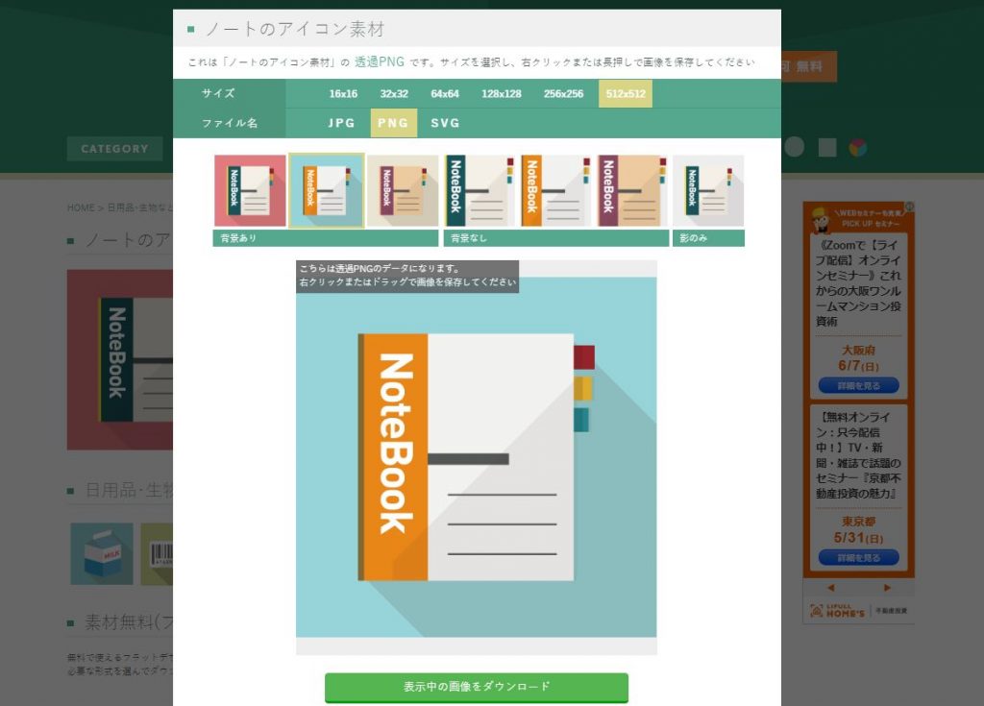Select the JPG file format
The height and width of the screenshot is (706, 984).
click(341, 123)
